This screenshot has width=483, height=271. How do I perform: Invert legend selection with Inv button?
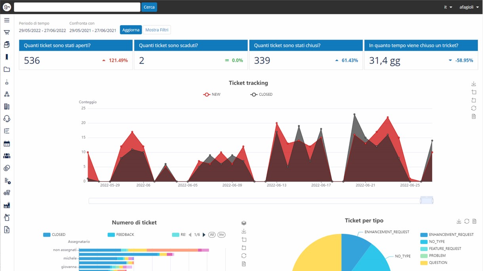click(221, 235)
